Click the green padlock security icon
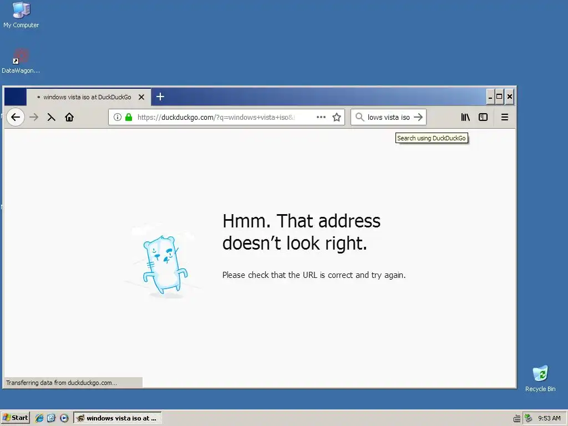Image resolution: width=568 pixels, height=426 pixels. [129, 117]
